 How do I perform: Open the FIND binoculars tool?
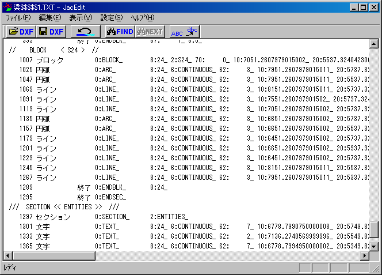click(x=120, y=32)
